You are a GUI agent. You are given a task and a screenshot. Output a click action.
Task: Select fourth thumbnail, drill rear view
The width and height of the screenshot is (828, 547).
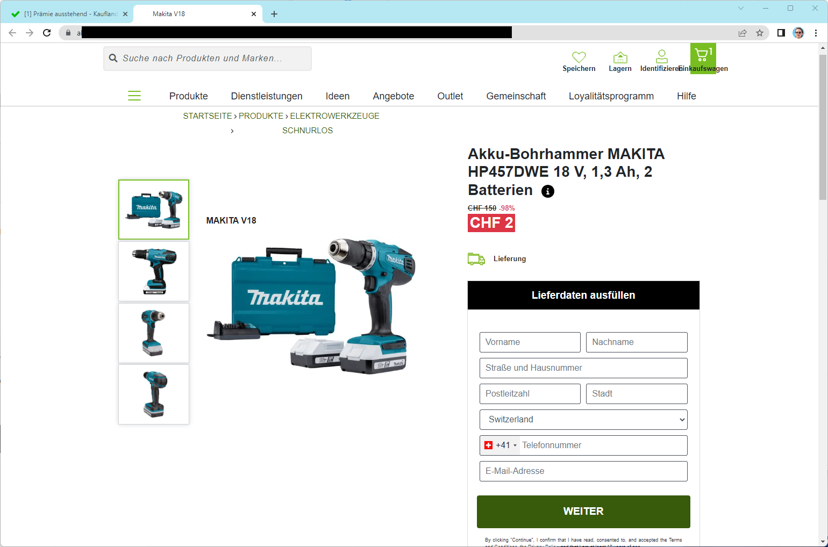(154, 394)
